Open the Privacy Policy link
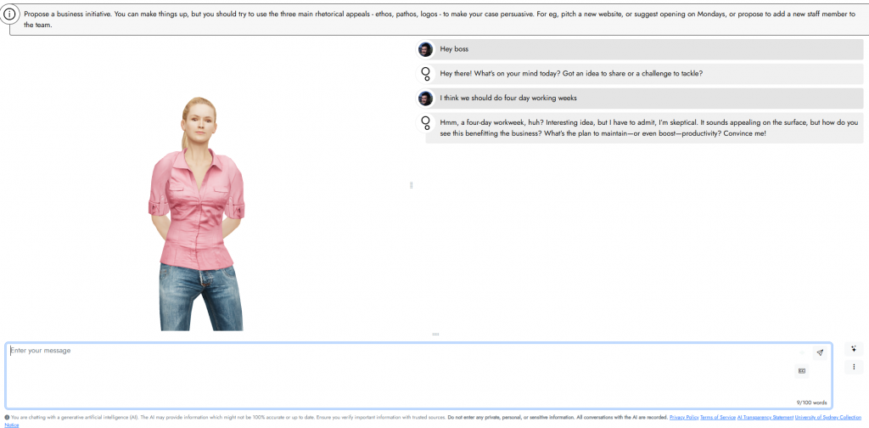Image resolution: width=869 pixels, height=428 pixels. point(683,418)
